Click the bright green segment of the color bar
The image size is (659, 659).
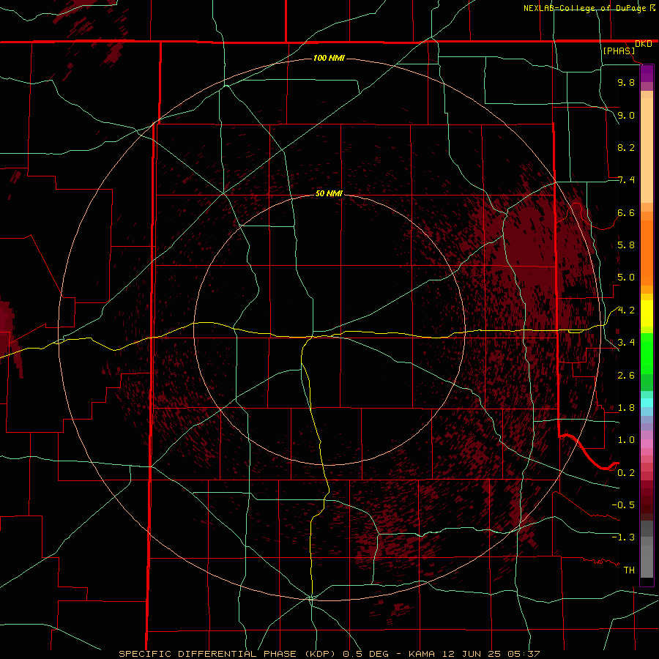coord(647,354)
